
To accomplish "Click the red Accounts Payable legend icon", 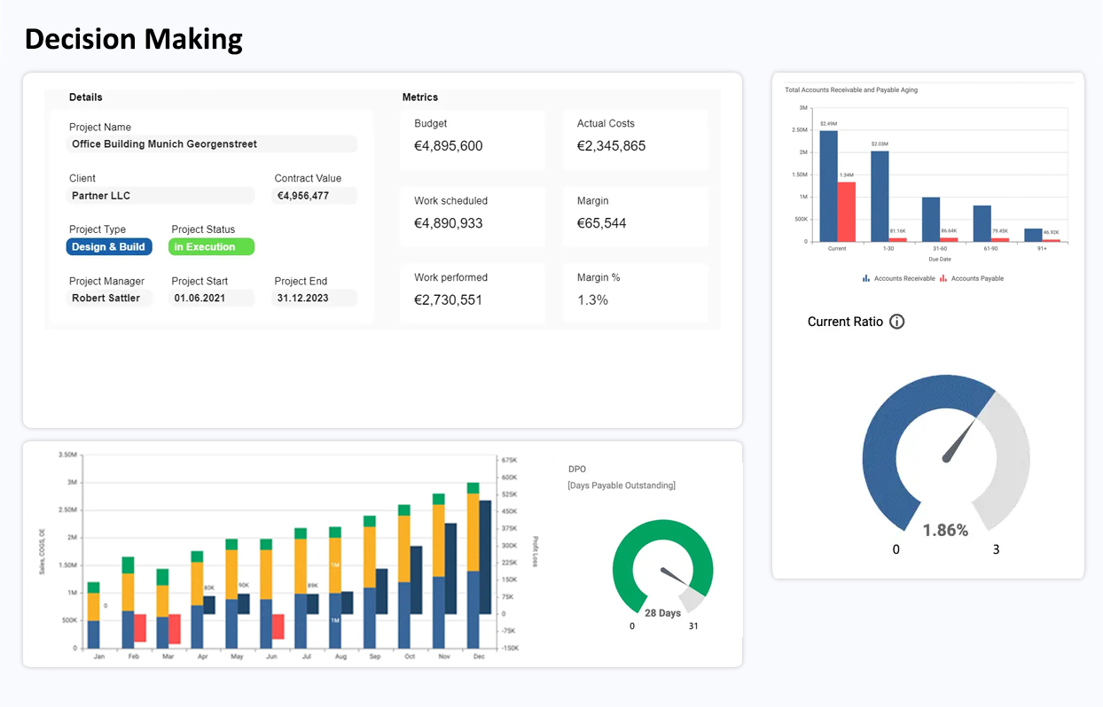I will 943,278.
